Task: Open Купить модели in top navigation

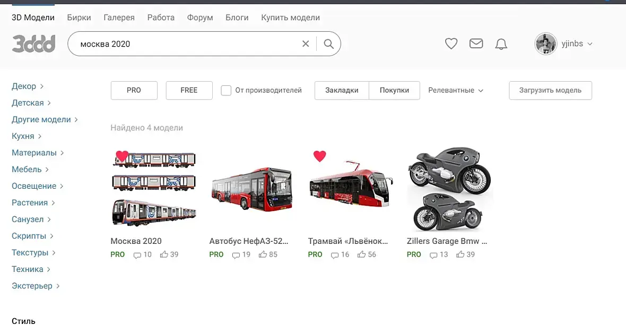Action: (x=290, y=17)
